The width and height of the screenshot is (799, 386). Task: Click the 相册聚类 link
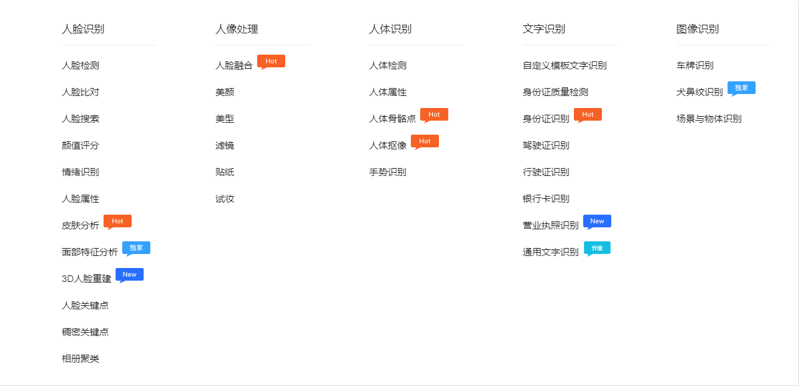(x=80, y=359)
